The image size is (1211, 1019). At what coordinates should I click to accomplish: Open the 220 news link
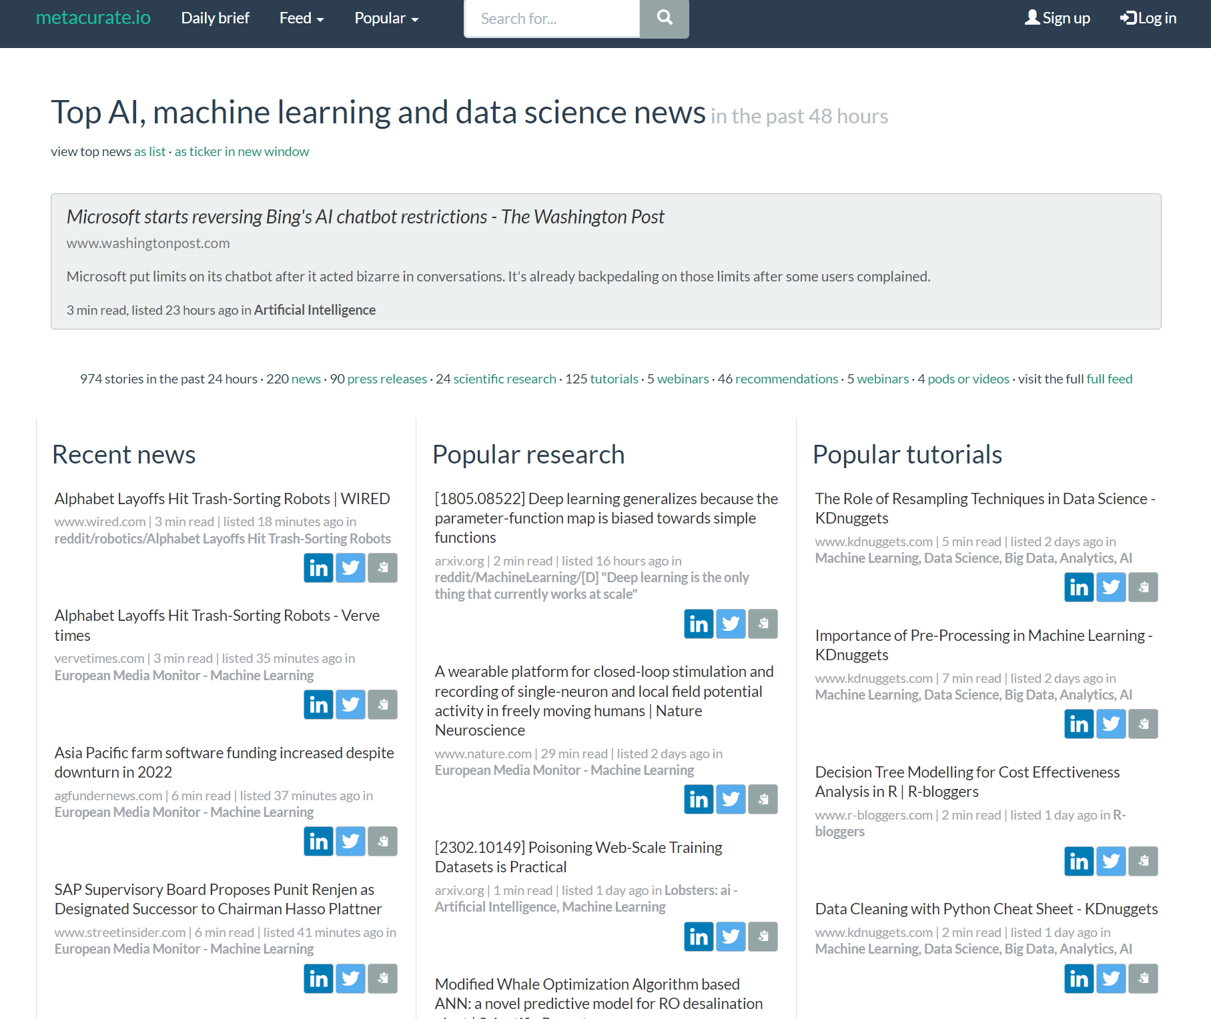pos(306,379)
